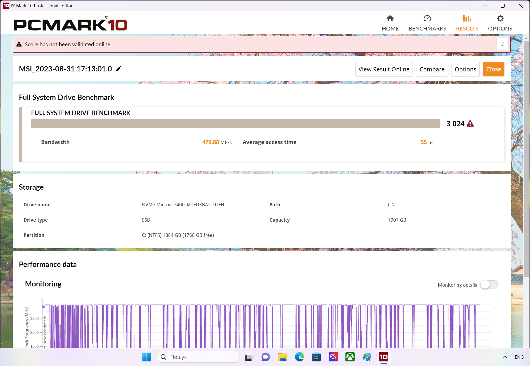The width and height of the screenshot is (530, 366).
Task: Enable the Monitoring details toggle
Action: point(489,285)
